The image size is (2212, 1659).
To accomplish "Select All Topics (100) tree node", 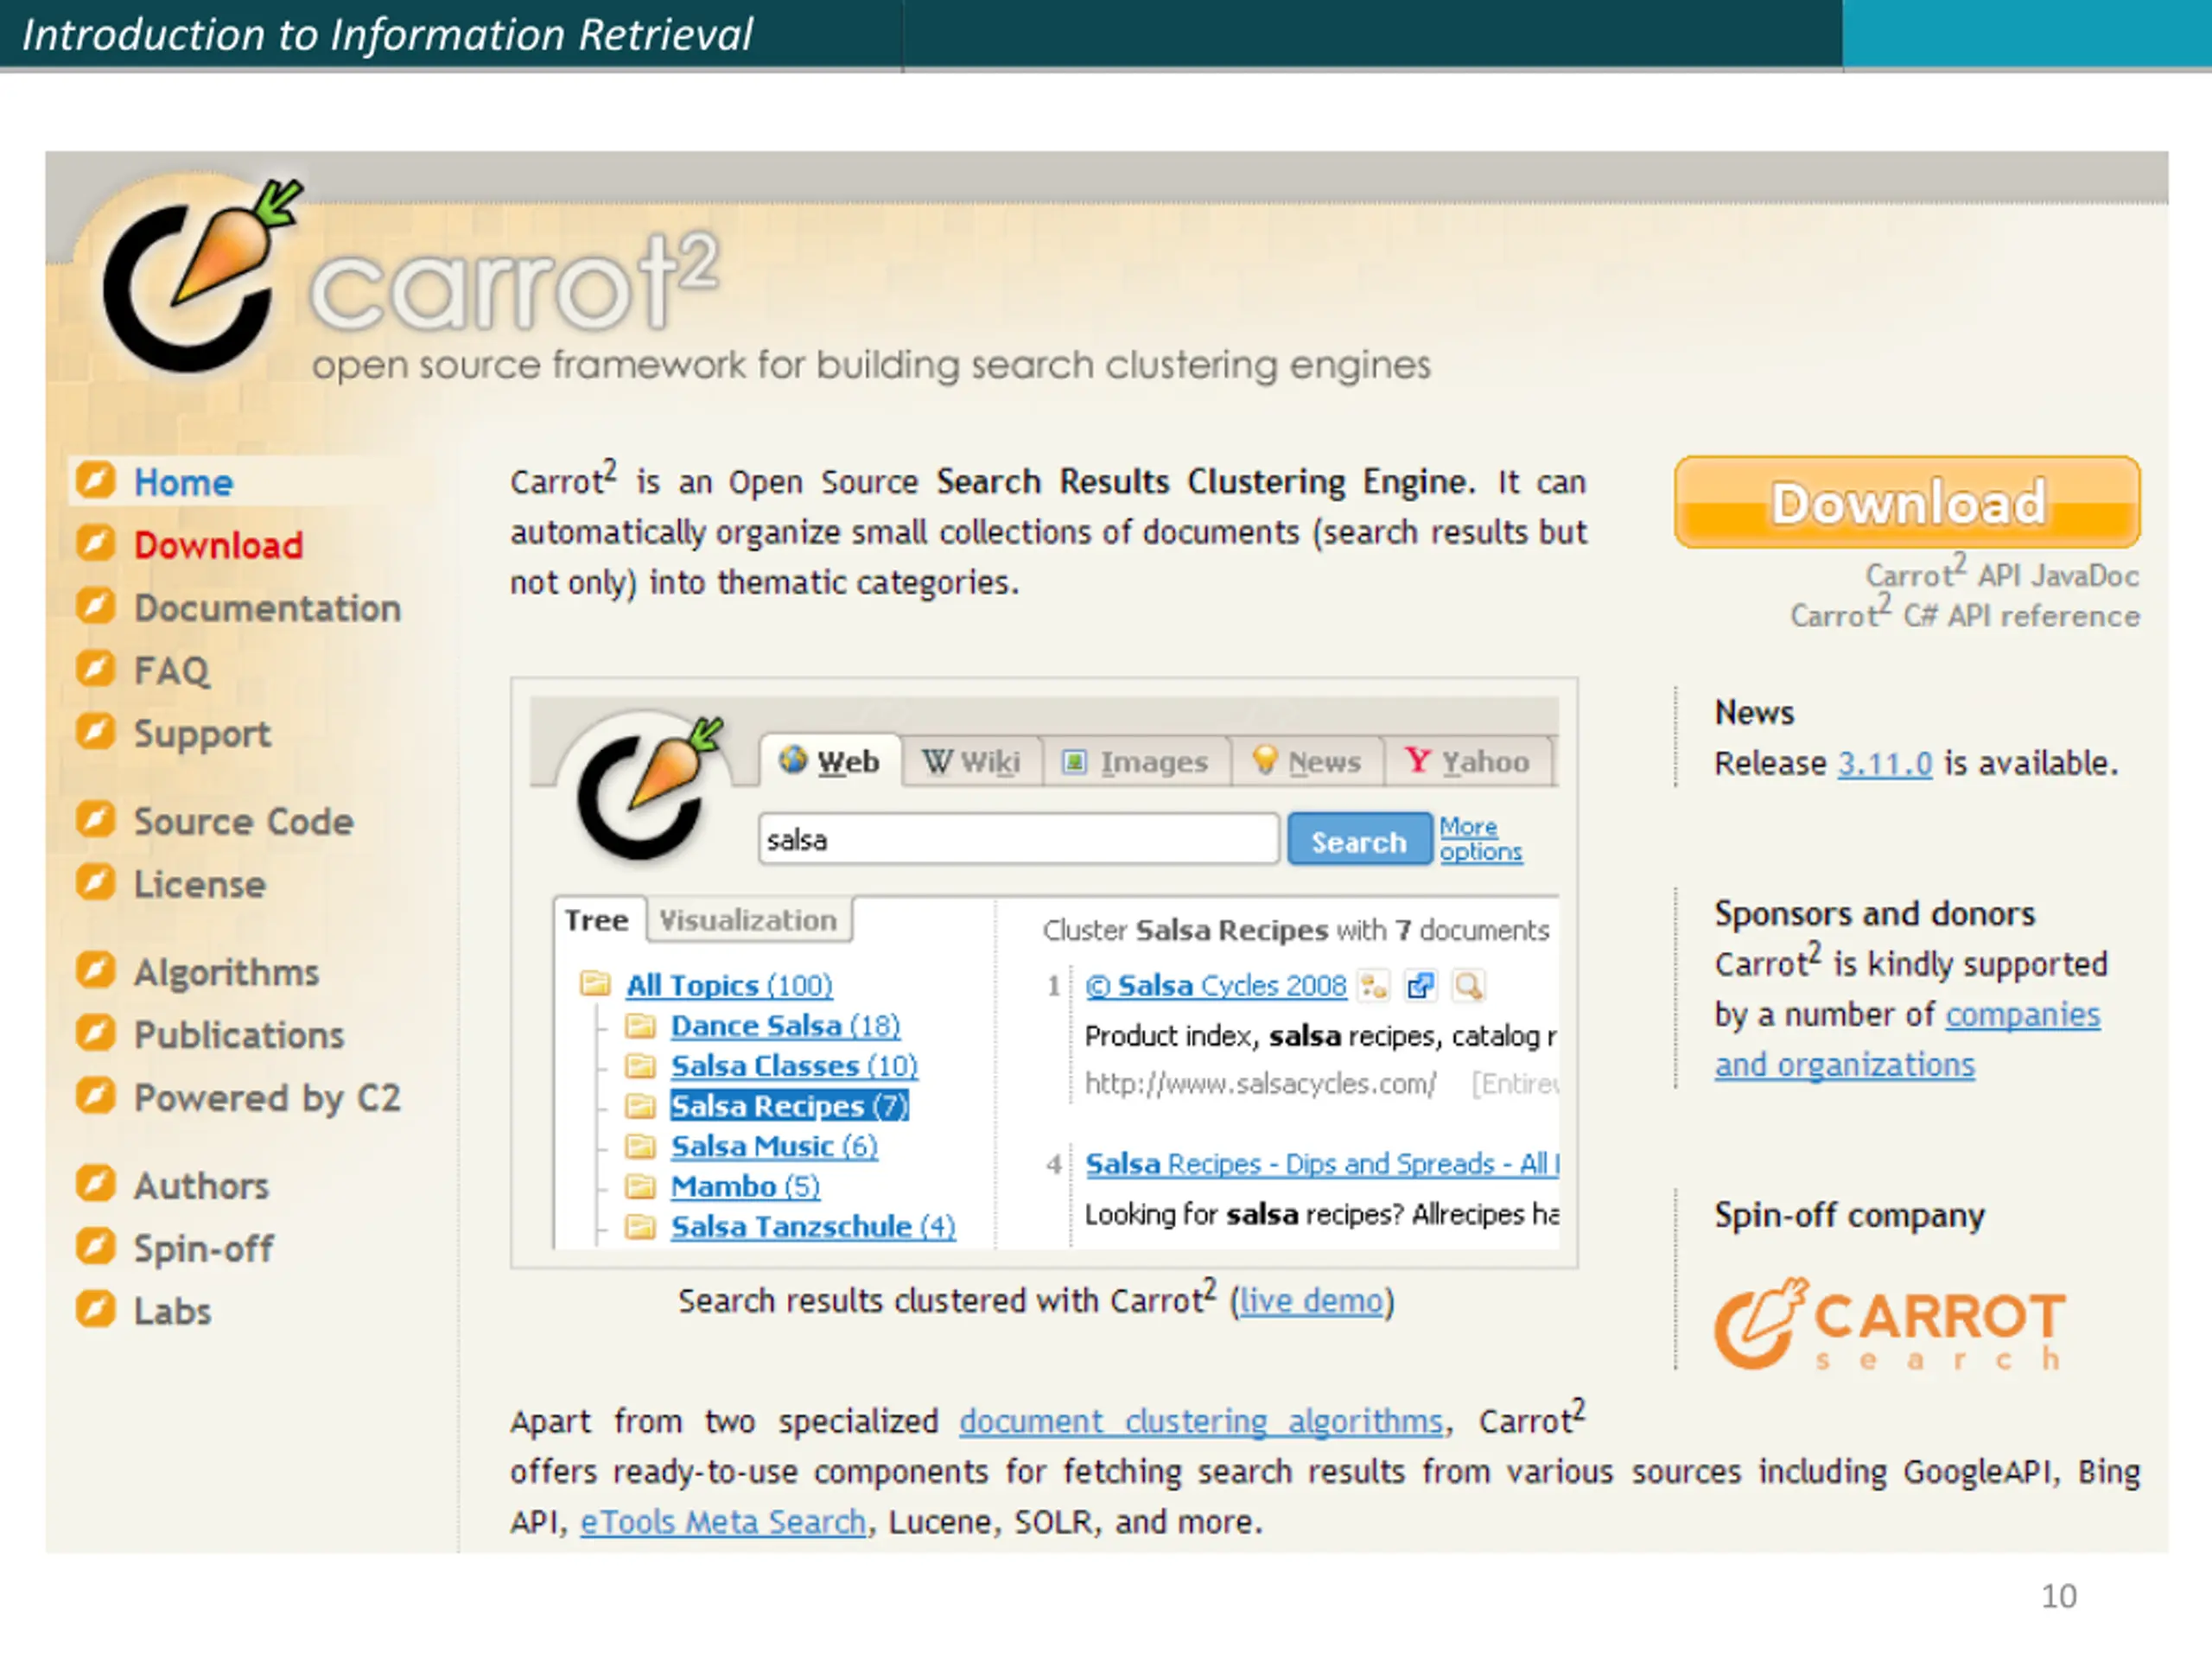I will click(x=729, y=986).
